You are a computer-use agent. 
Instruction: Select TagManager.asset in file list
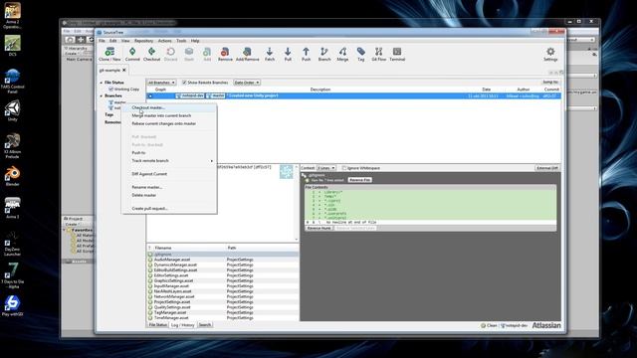click(x=222, y=312)
